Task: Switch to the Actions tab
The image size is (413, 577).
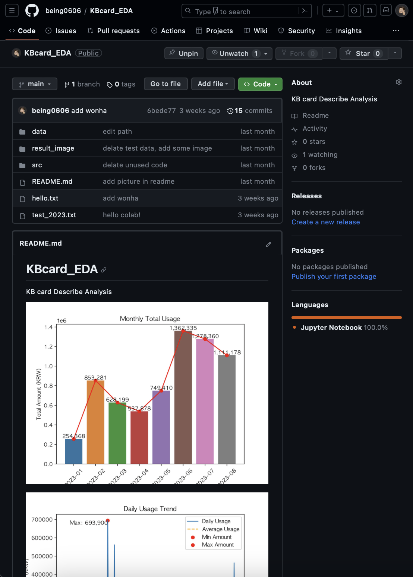Action: [168, 31]
